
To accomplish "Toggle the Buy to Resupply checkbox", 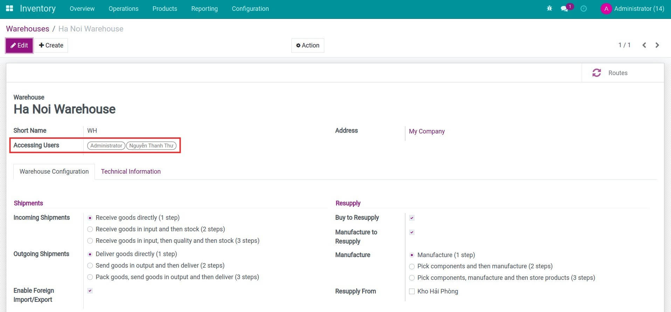I will coord(412,218).
